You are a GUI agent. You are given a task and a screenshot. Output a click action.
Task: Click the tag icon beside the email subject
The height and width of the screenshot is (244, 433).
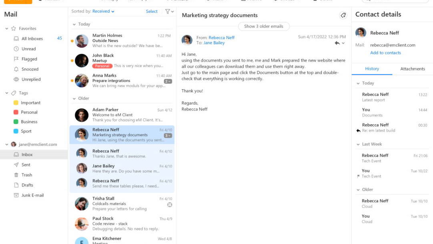pos(343,15)
